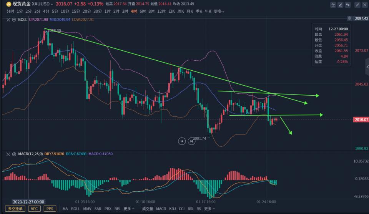Select KDJ sub-chart indicator

pyautogui.click(x=172, y=209)
